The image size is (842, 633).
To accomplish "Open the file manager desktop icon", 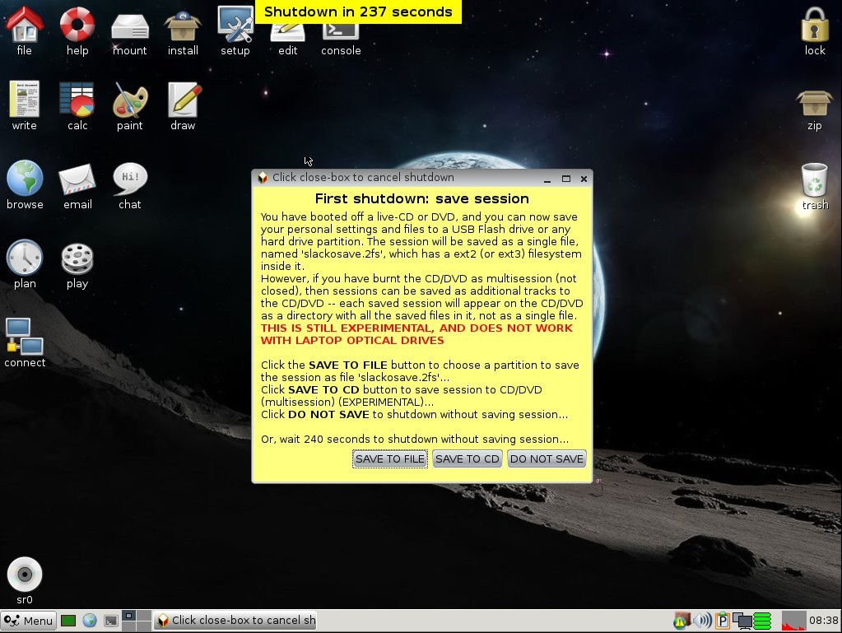I will (24, 26).
